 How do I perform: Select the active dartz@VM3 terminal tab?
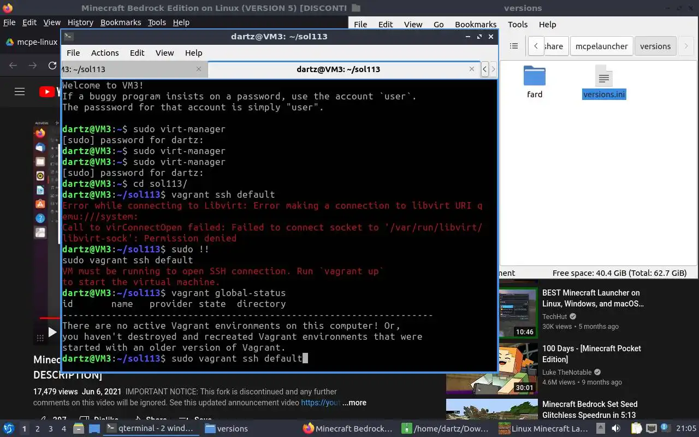(x=343, y=69)
